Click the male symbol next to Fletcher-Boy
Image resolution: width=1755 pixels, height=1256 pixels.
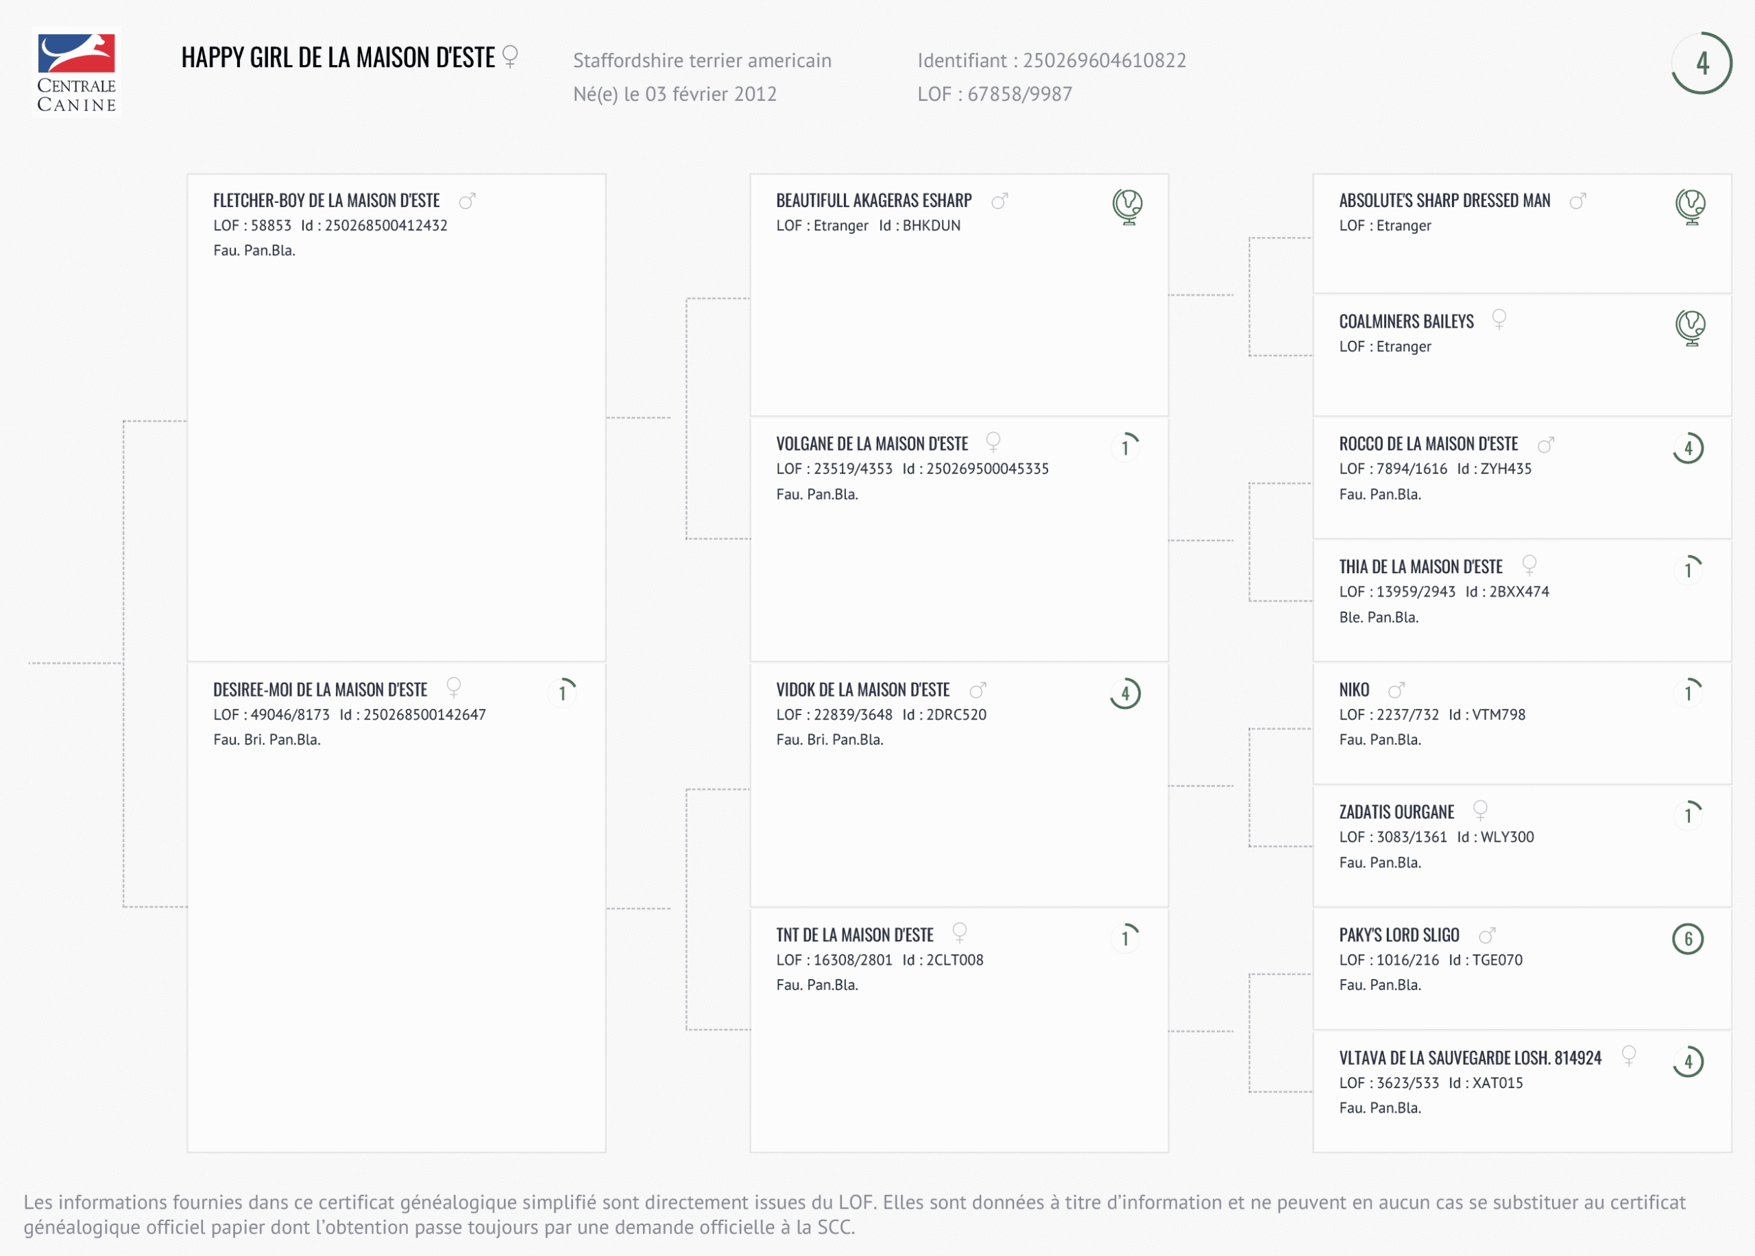(x=467, y=201)
